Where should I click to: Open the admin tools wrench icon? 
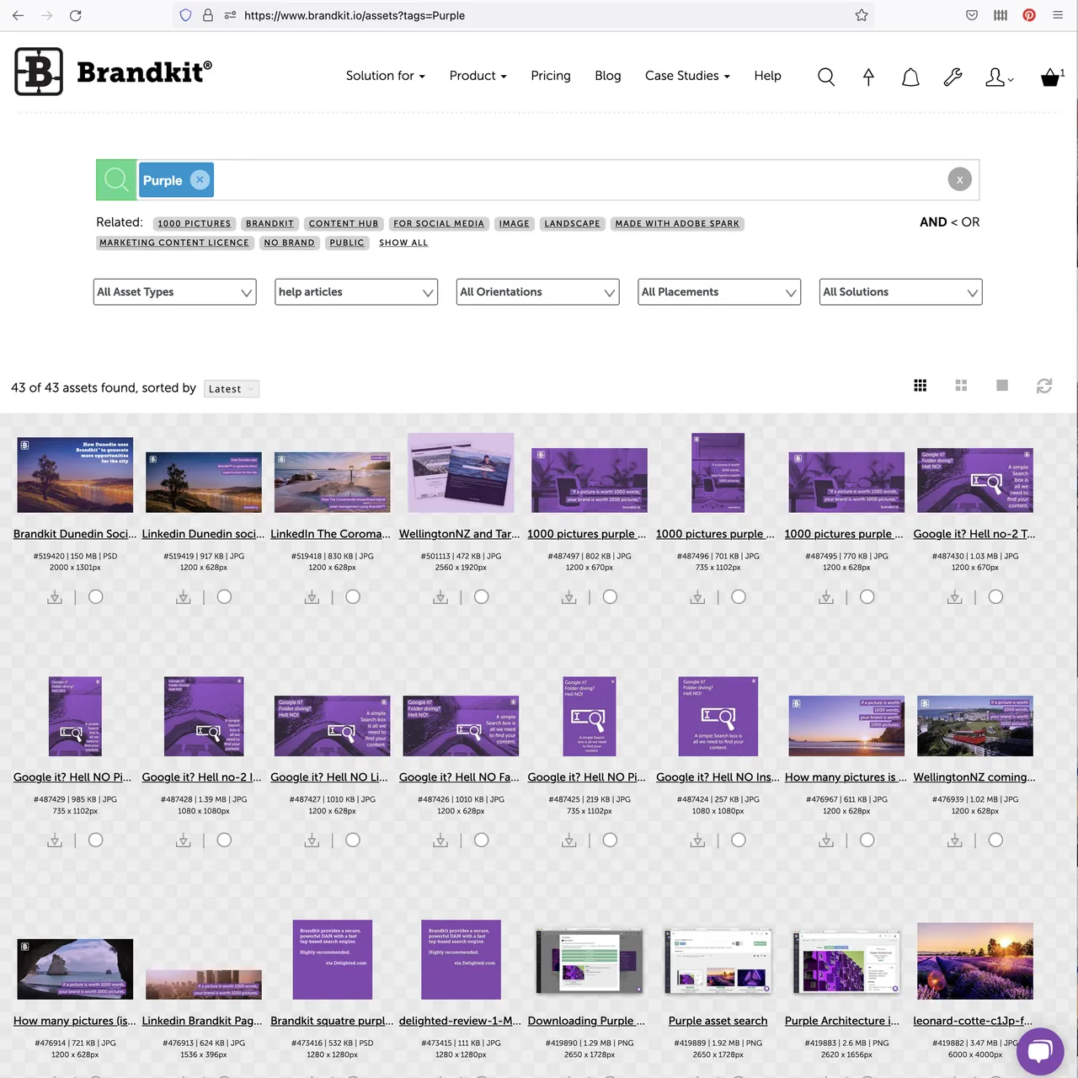pyautogui.click(x=953, y=77)
